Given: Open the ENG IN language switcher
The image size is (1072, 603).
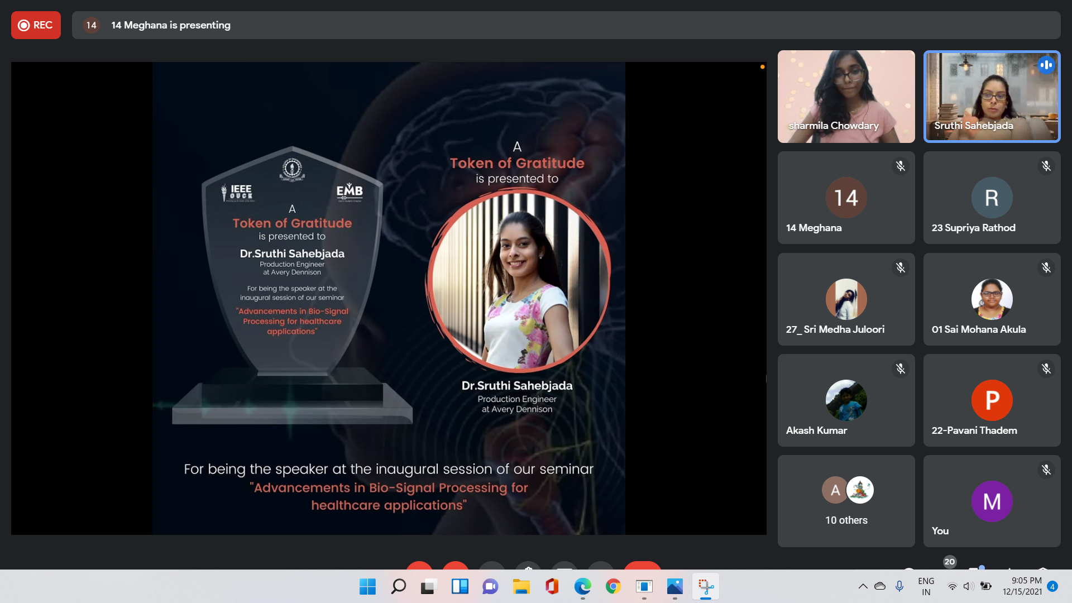Looking at the screenshot, I should point(926,586).
